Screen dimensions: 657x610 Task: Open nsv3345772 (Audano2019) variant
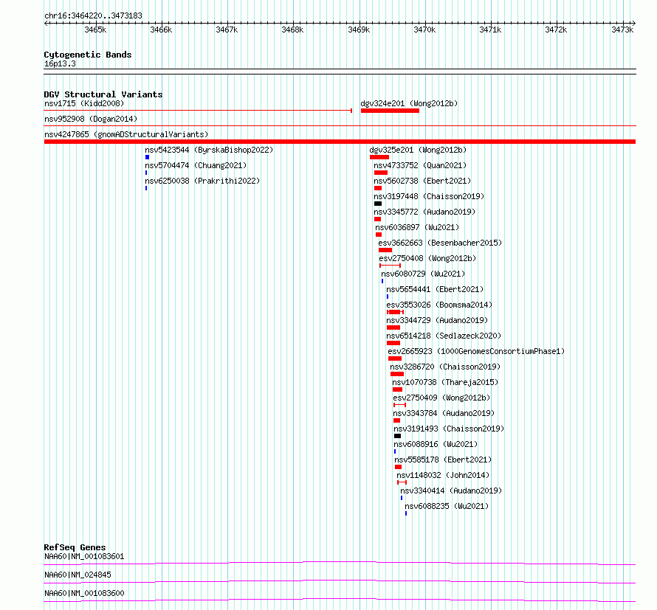pyautogui.click(x=424, y=212)
